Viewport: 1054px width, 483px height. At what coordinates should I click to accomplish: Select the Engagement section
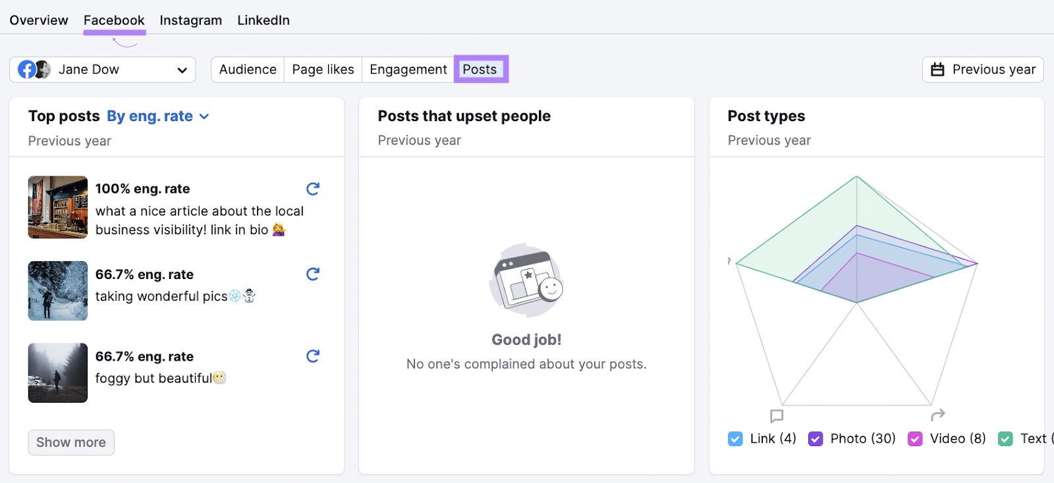[x=408, y=69]
